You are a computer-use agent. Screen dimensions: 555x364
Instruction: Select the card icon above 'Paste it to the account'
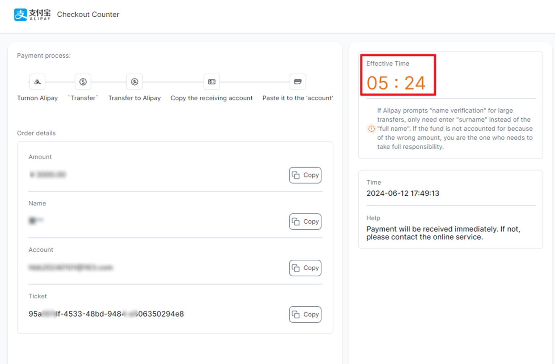[298, 82]
